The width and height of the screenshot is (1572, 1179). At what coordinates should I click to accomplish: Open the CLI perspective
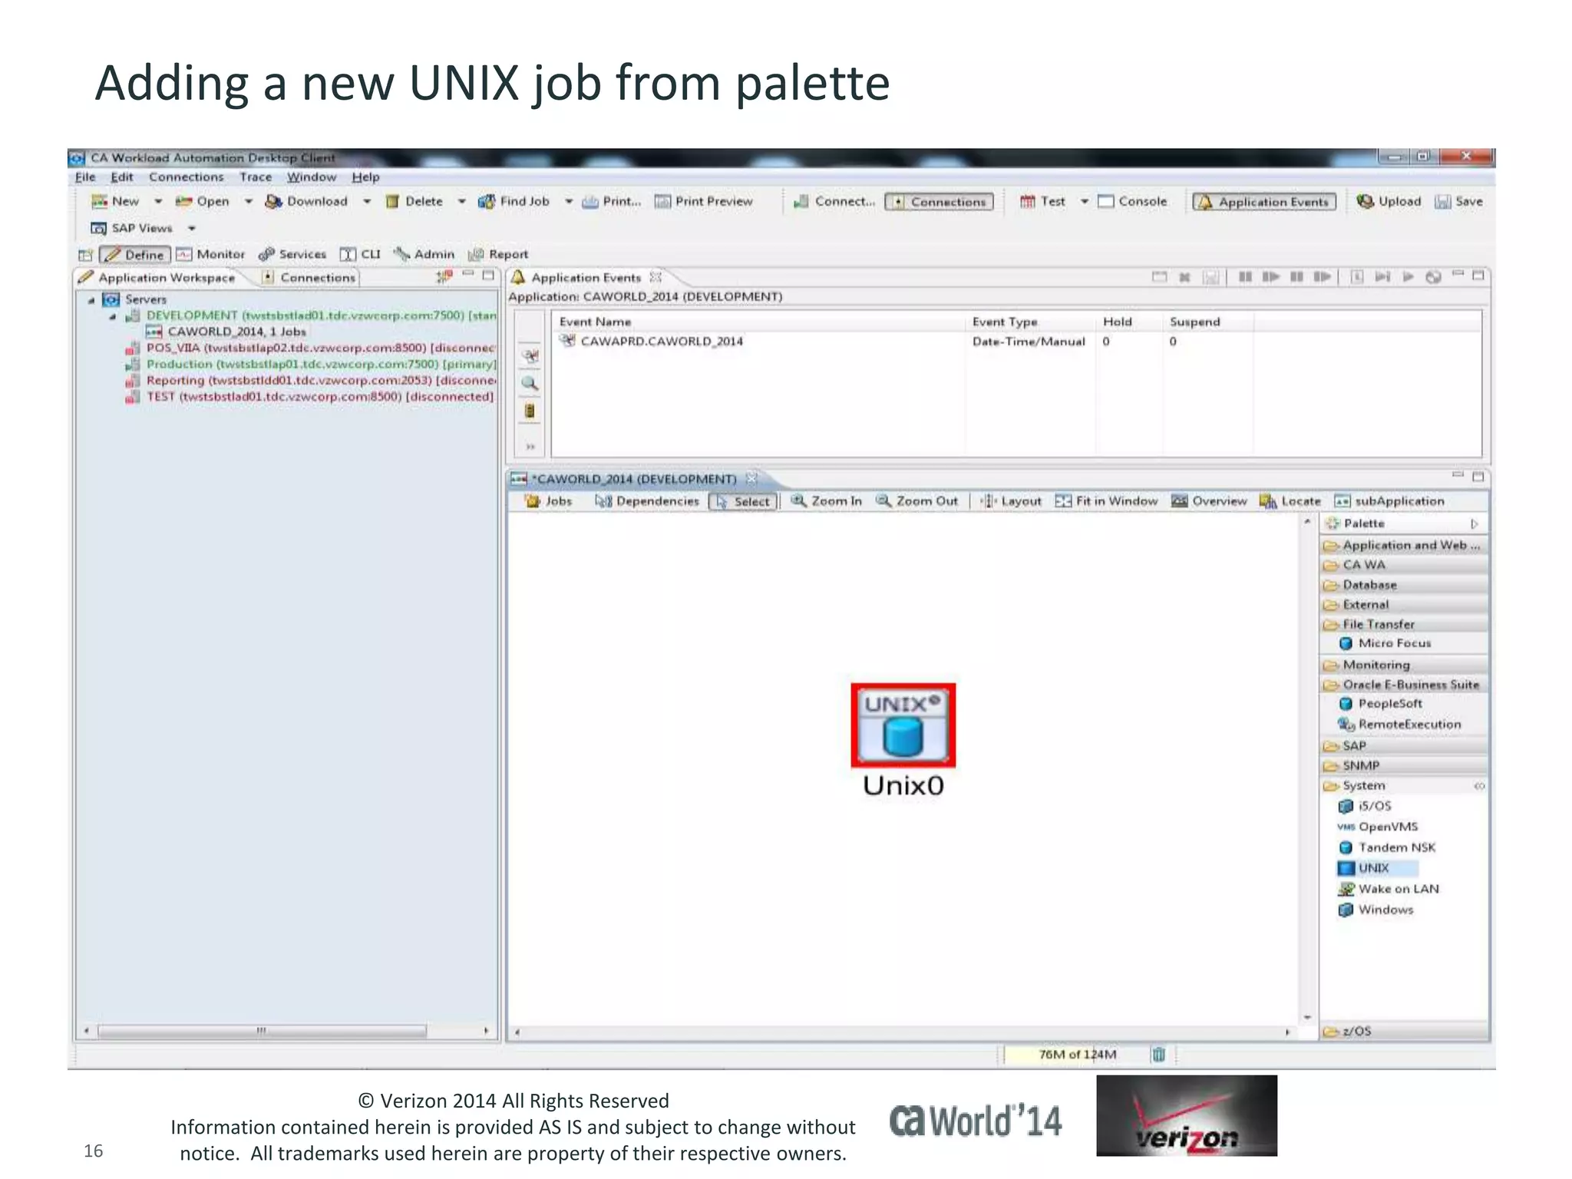point(360,254)
